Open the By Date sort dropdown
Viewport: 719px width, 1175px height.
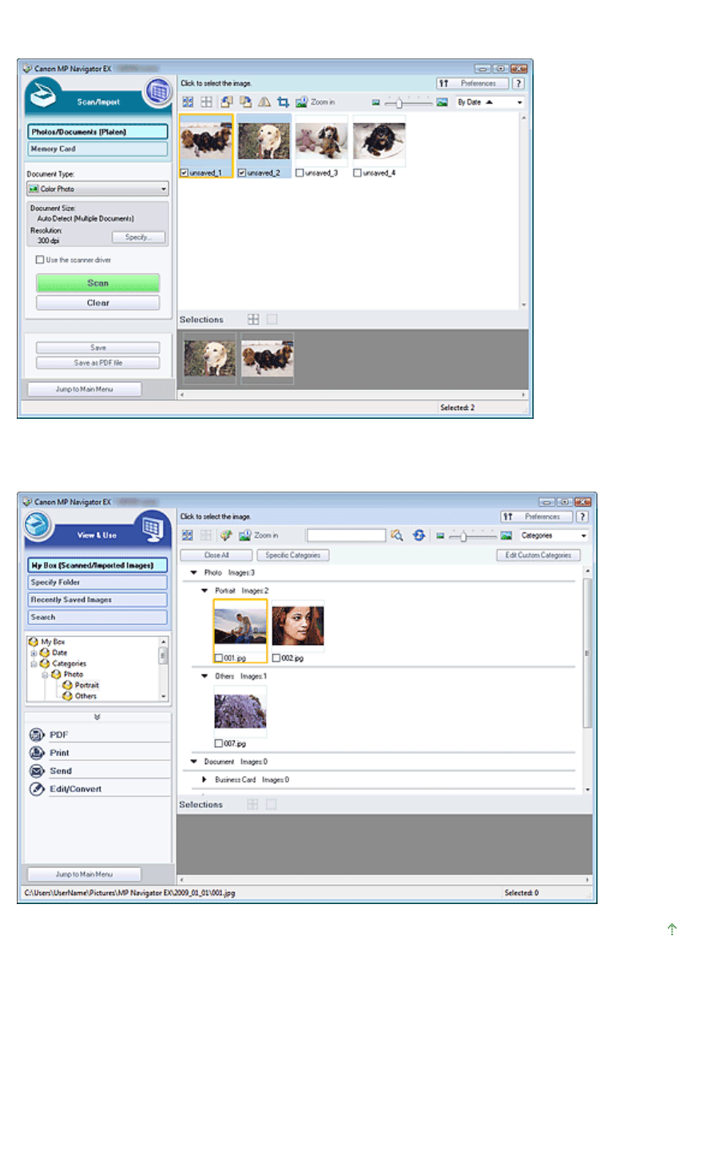coord(490,102)
